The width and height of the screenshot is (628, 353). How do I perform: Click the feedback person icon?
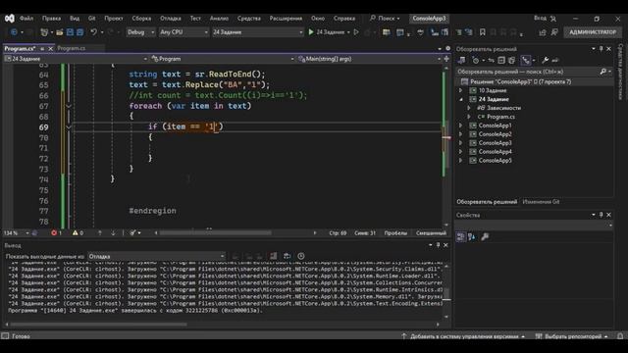(x=554, y=32)
